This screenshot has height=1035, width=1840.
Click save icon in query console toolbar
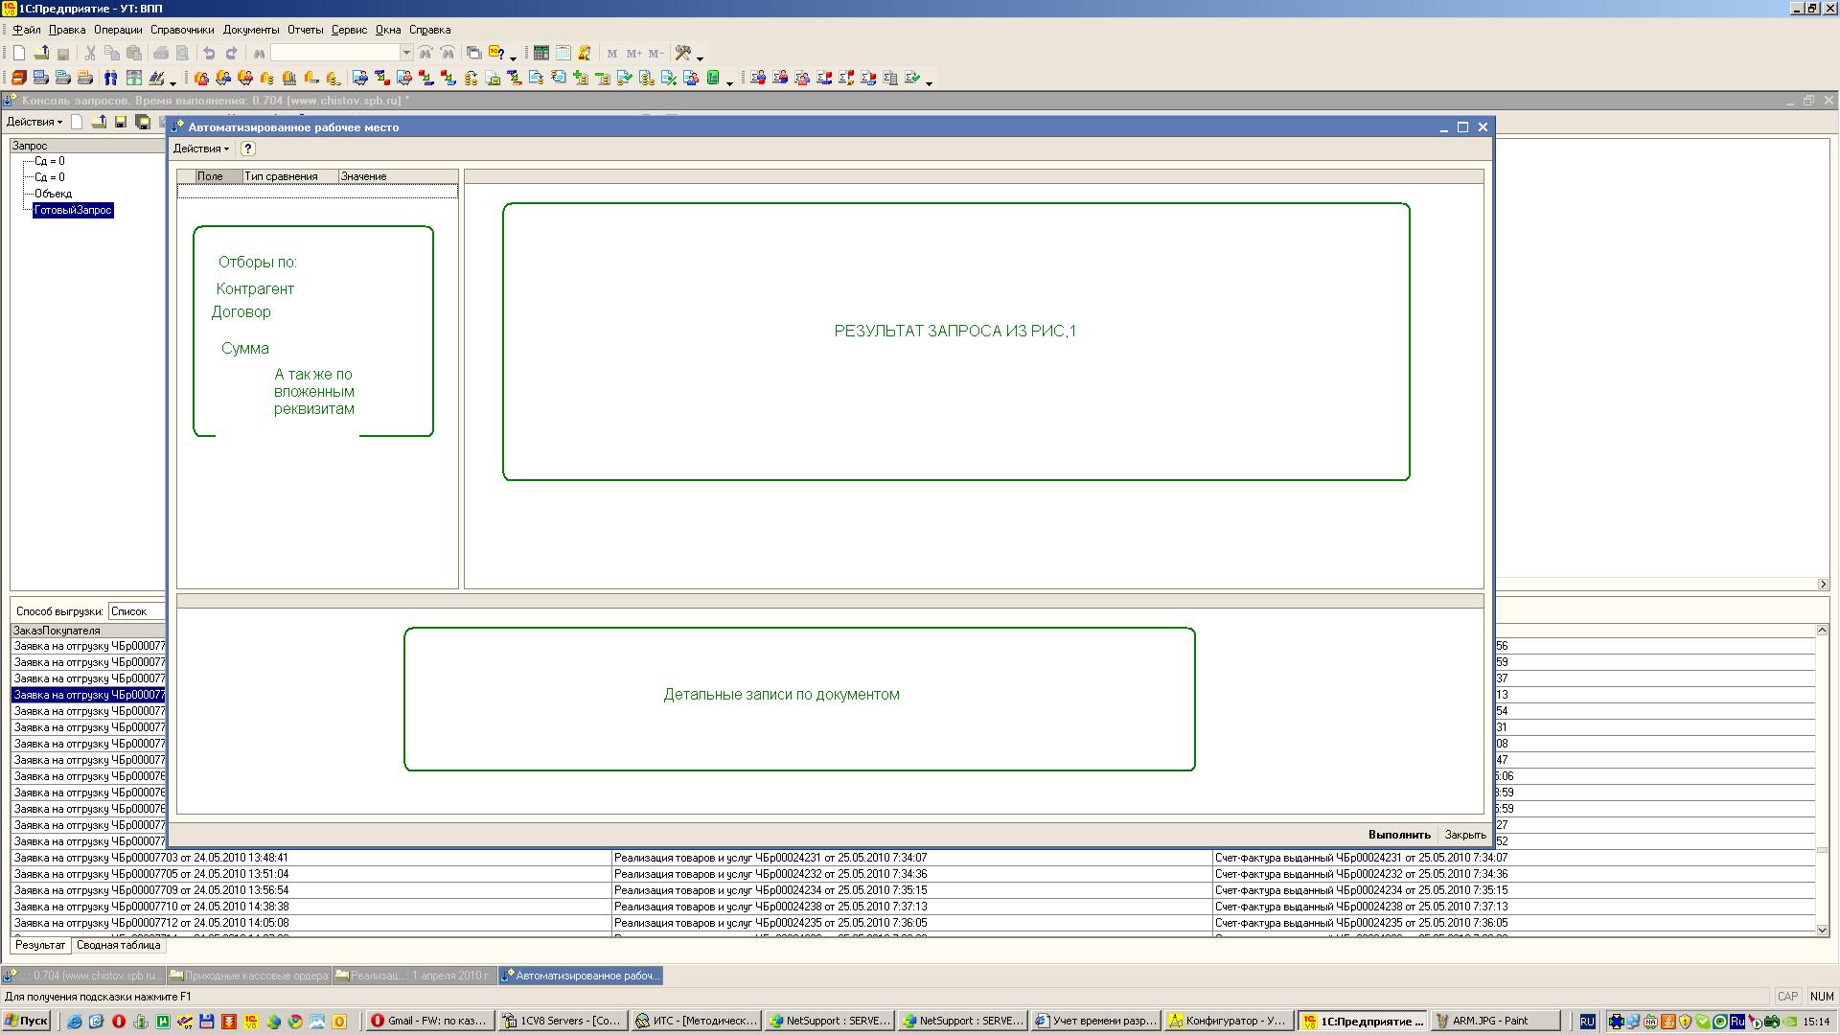click(x=121, y=122)
